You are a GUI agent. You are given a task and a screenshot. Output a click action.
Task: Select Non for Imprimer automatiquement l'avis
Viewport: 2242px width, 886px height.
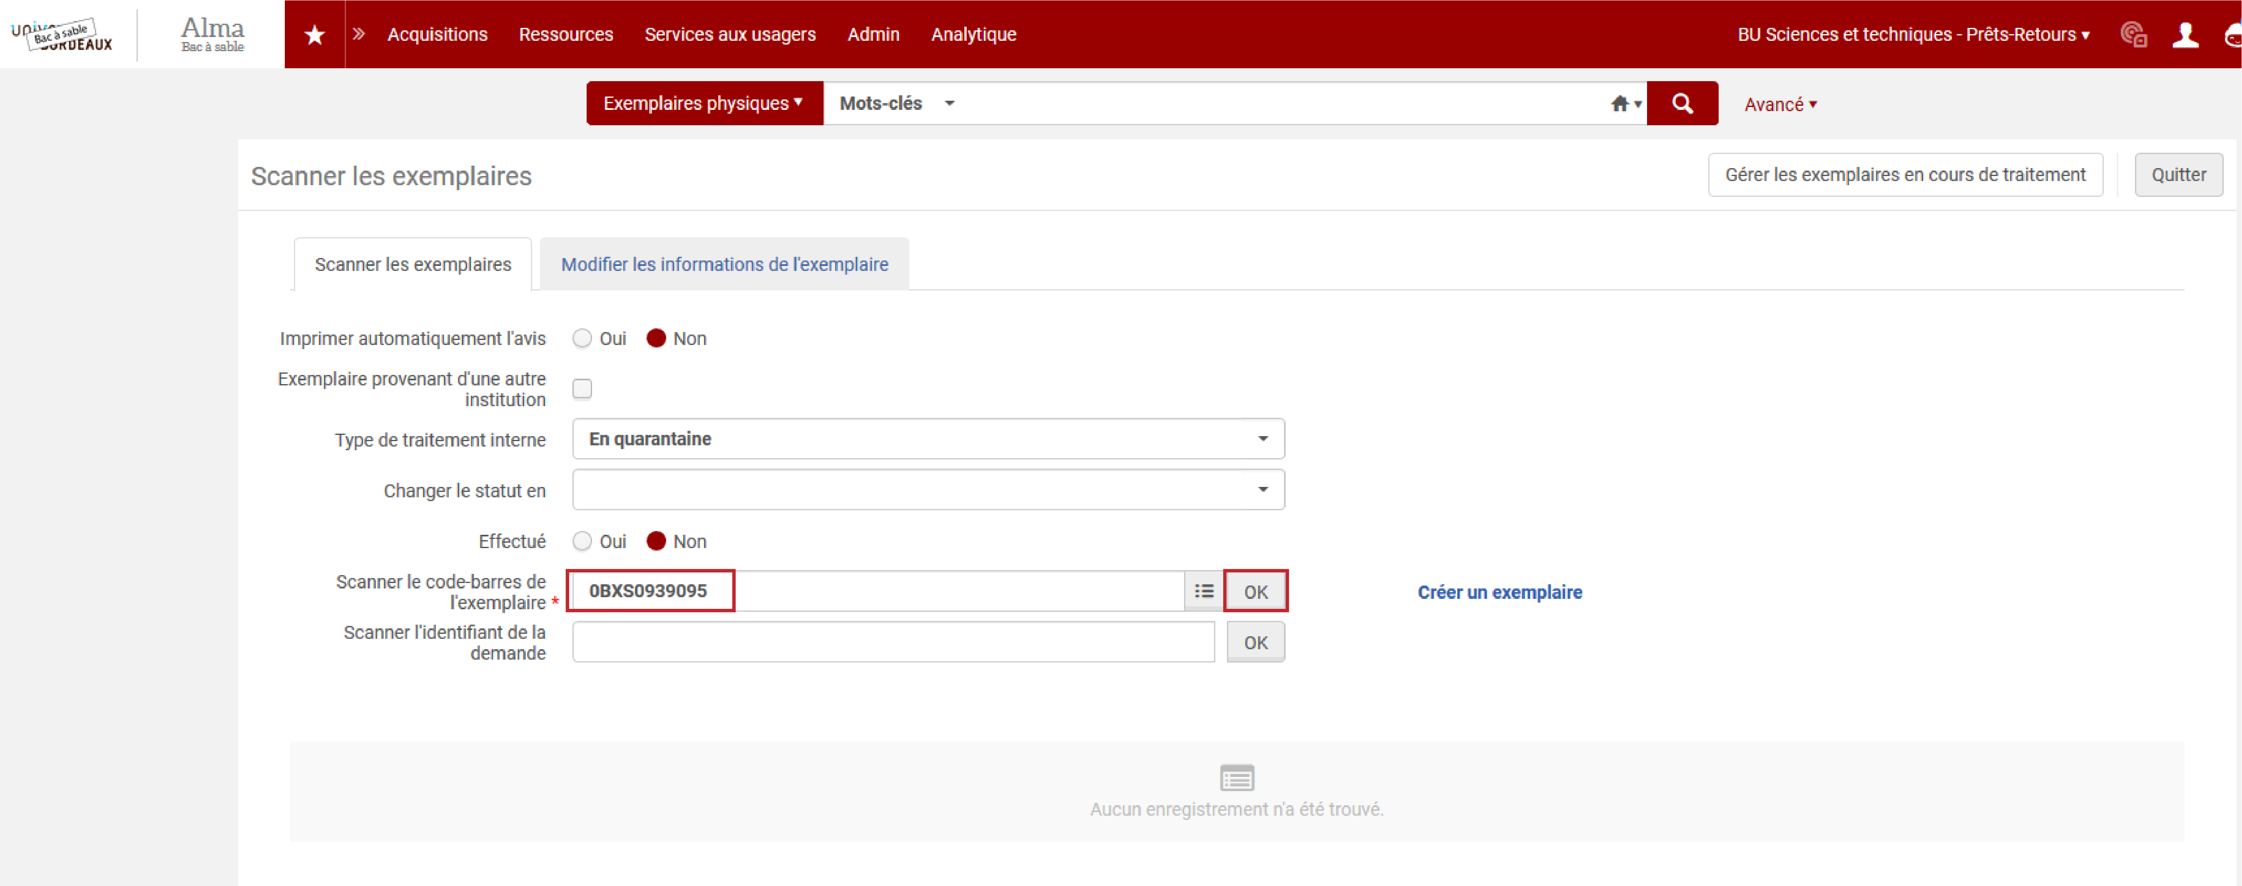(656, 339)
